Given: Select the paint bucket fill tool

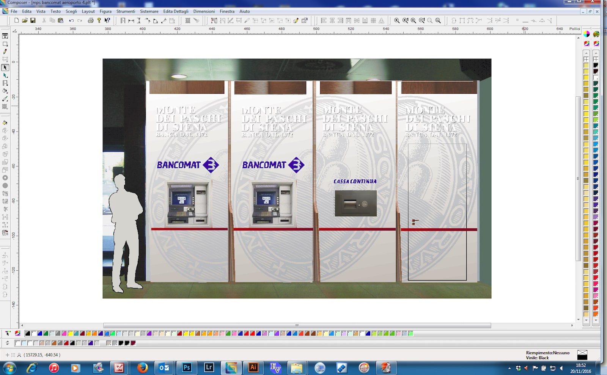Looking at the screenshot, I should pos(5,91).
